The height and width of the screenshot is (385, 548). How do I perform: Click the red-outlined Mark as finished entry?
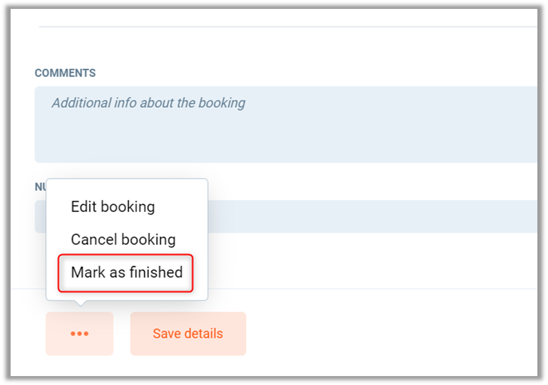[127, 272]
